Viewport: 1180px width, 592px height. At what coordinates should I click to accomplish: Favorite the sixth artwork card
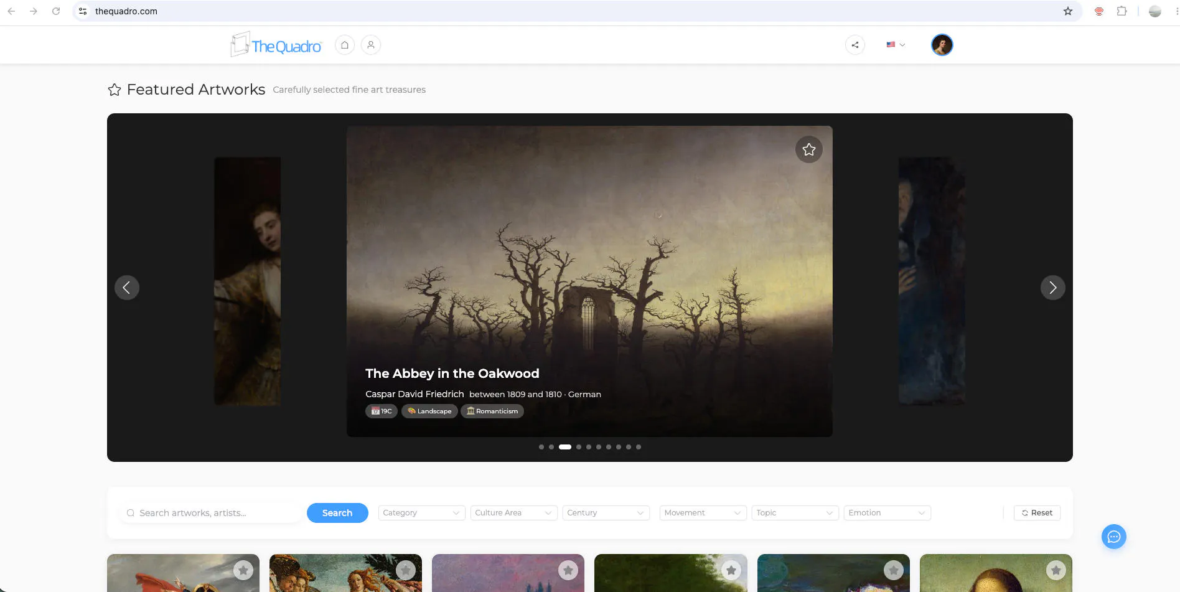point(1056,570)
